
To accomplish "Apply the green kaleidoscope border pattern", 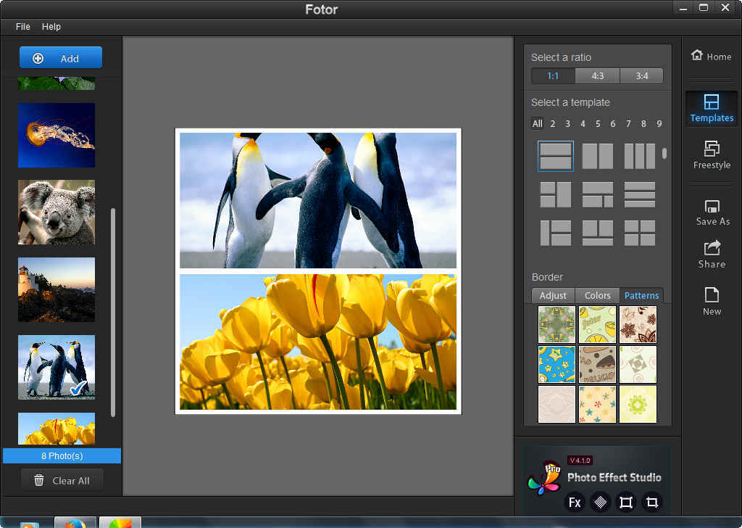I will click(x=556, y=324).
